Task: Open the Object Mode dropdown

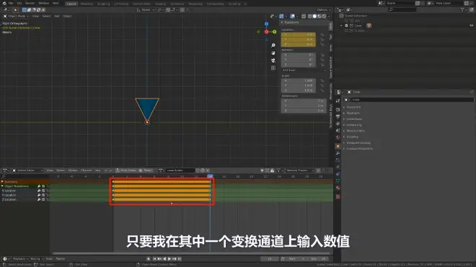Action: pos(17,16)
